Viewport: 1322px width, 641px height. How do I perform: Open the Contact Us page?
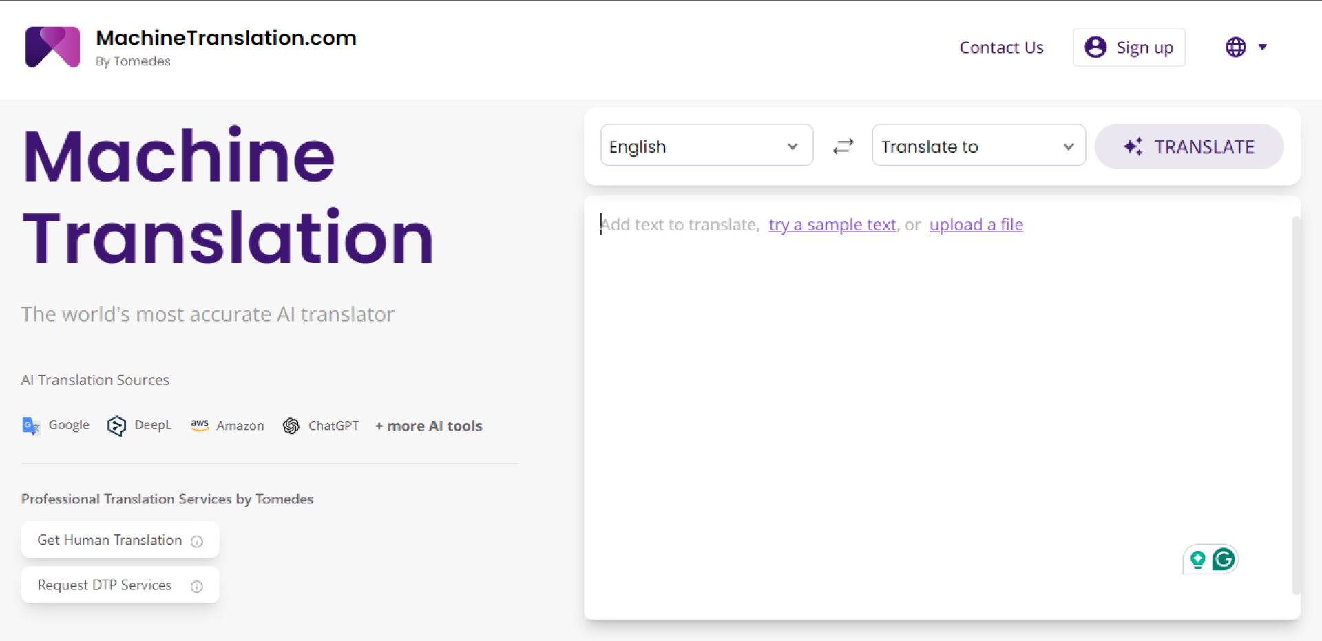[x=1001, y=47]
